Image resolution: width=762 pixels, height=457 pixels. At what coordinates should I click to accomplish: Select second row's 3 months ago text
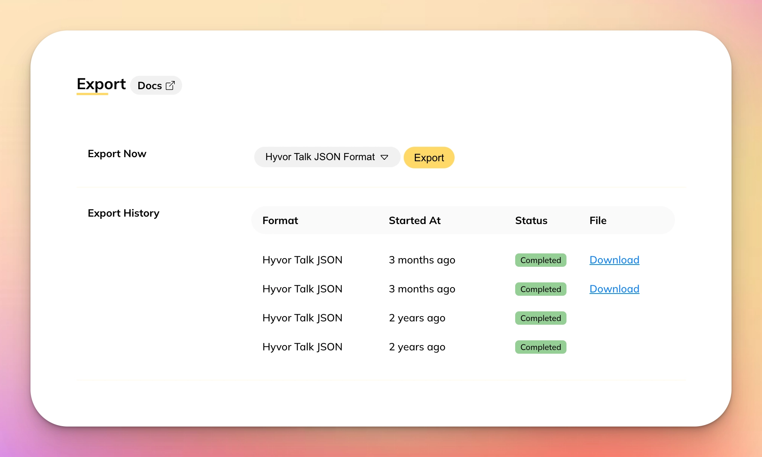click(x=422, y=289)
